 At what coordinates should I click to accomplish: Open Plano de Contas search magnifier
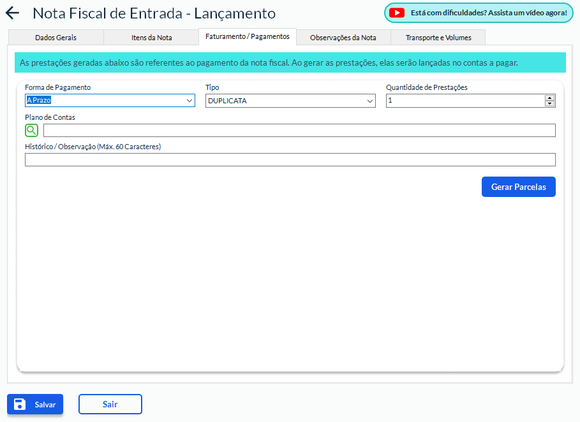(x=31, y=130)
